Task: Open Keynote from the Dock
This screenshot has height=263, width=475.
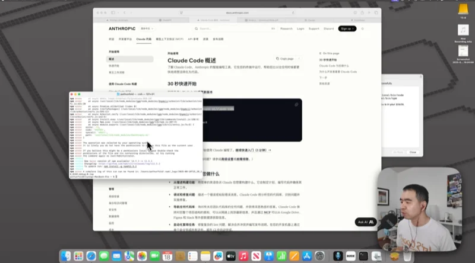Action: [269, 256]
